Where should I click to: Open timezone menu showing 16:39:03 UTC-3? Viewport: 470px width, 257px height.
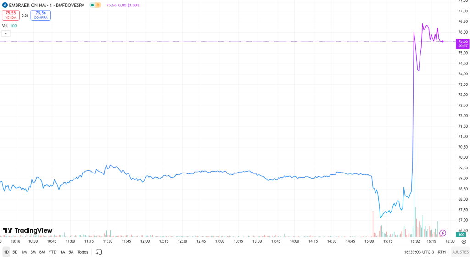coord(419,252)
